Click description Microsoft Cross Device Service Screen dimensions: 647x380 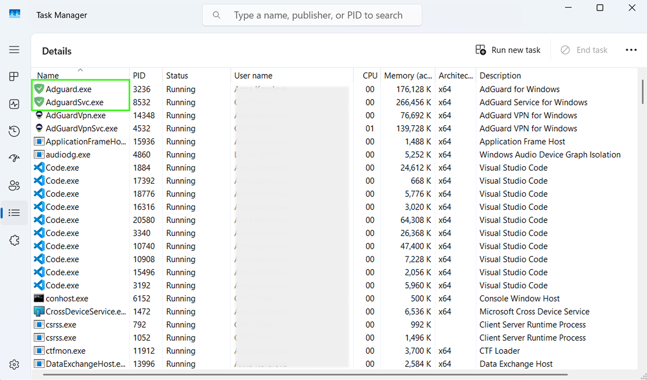(x=534, y=312)
